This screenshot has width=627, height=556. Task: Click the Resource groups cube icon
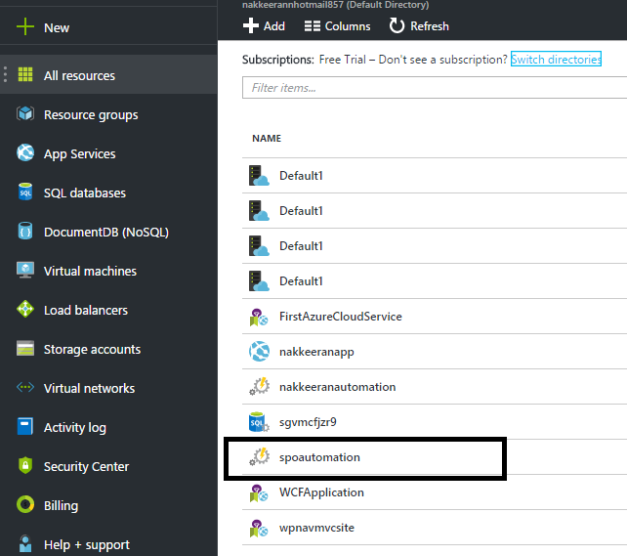pyautogui.click(x=25, y=114)
